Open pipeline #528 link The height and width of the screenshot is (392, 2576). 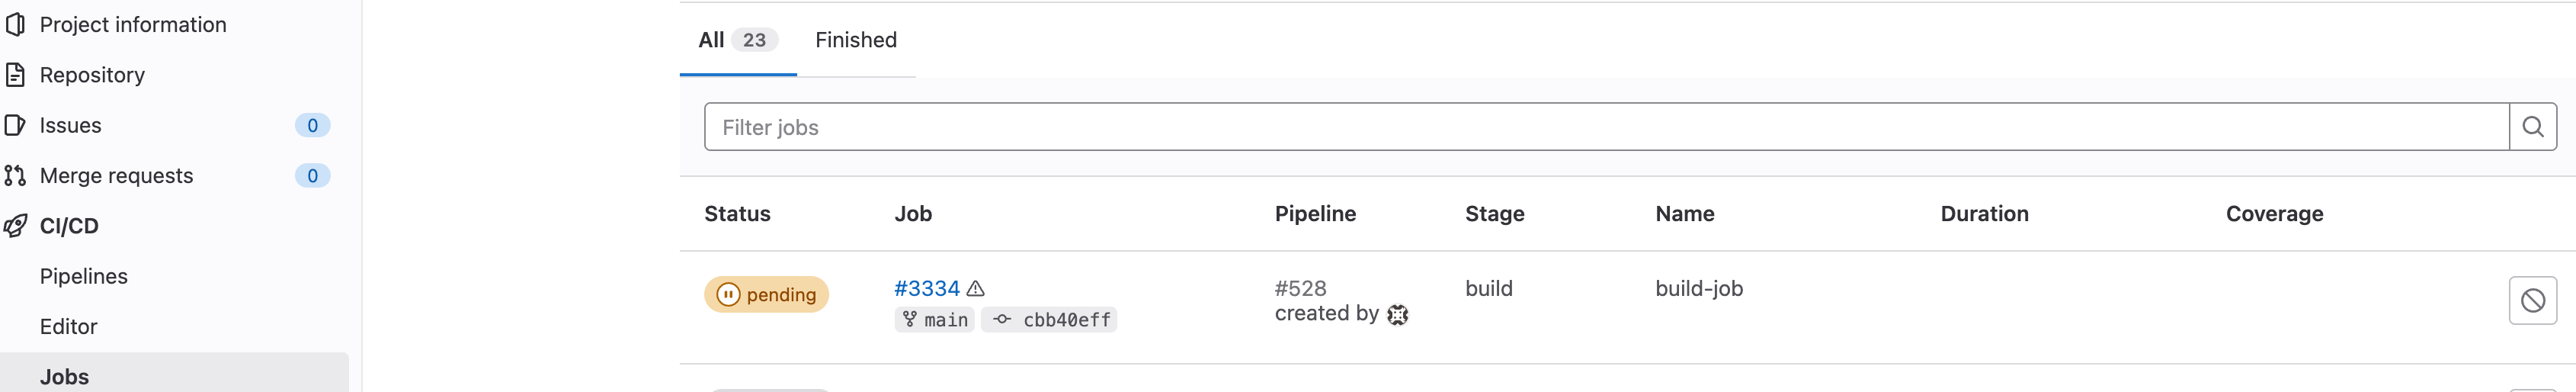point(1300,289)
